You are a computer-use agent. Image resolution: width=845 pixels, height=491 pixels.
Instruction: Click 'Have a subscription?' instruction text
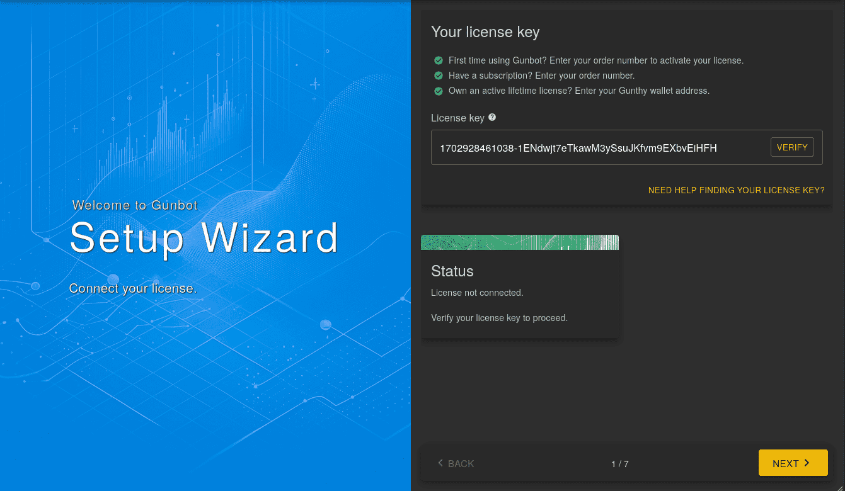pyautogui.click(x=541, y=76)
